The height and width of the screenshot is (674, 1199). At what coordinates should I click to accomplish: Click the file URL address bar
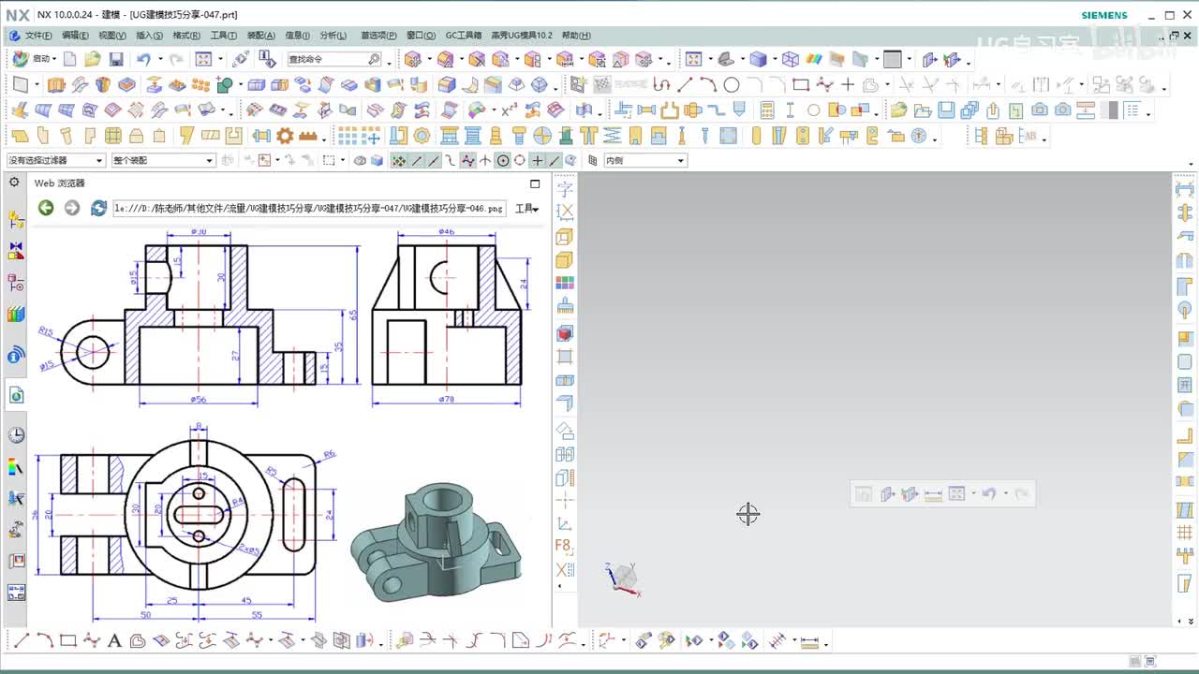click(308, 209)
